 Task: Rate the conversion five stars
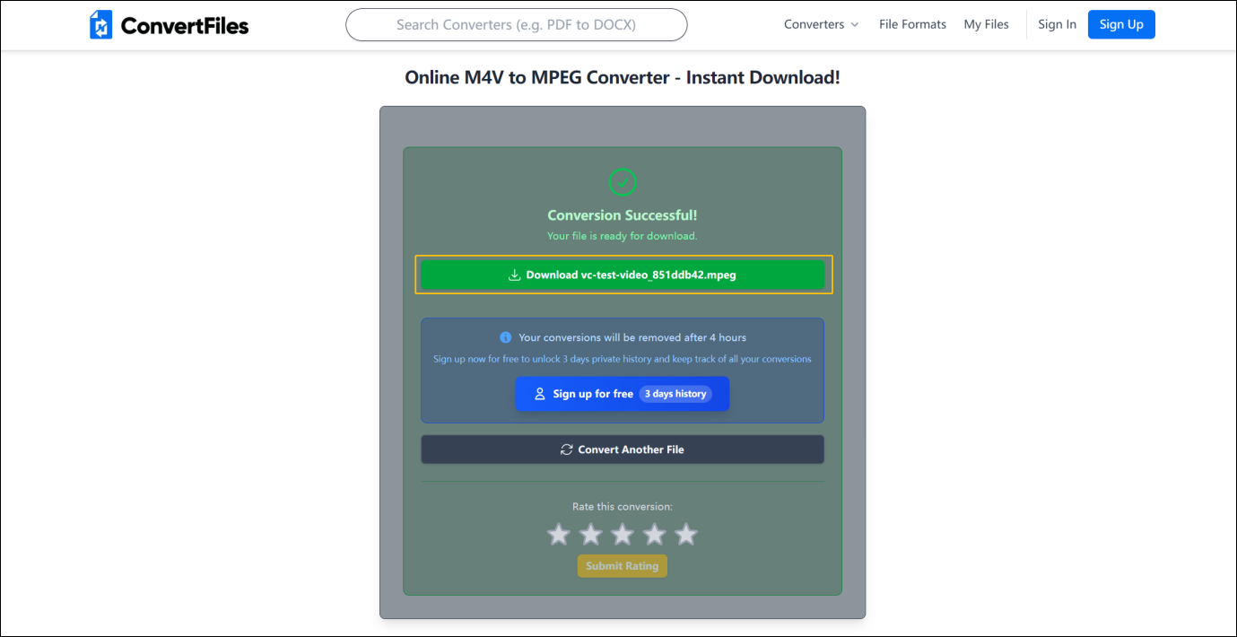pyautogui.click(x=686, y=534)
